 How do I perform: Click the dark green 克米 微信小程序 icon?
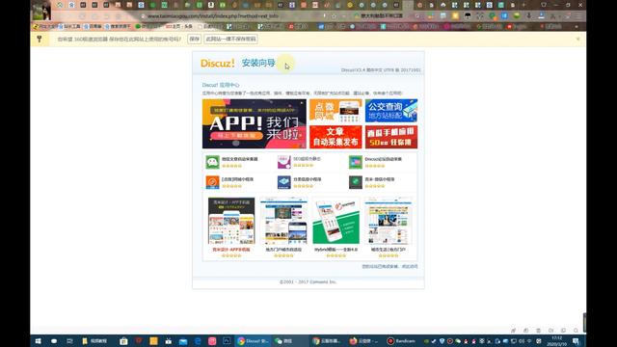356,182
